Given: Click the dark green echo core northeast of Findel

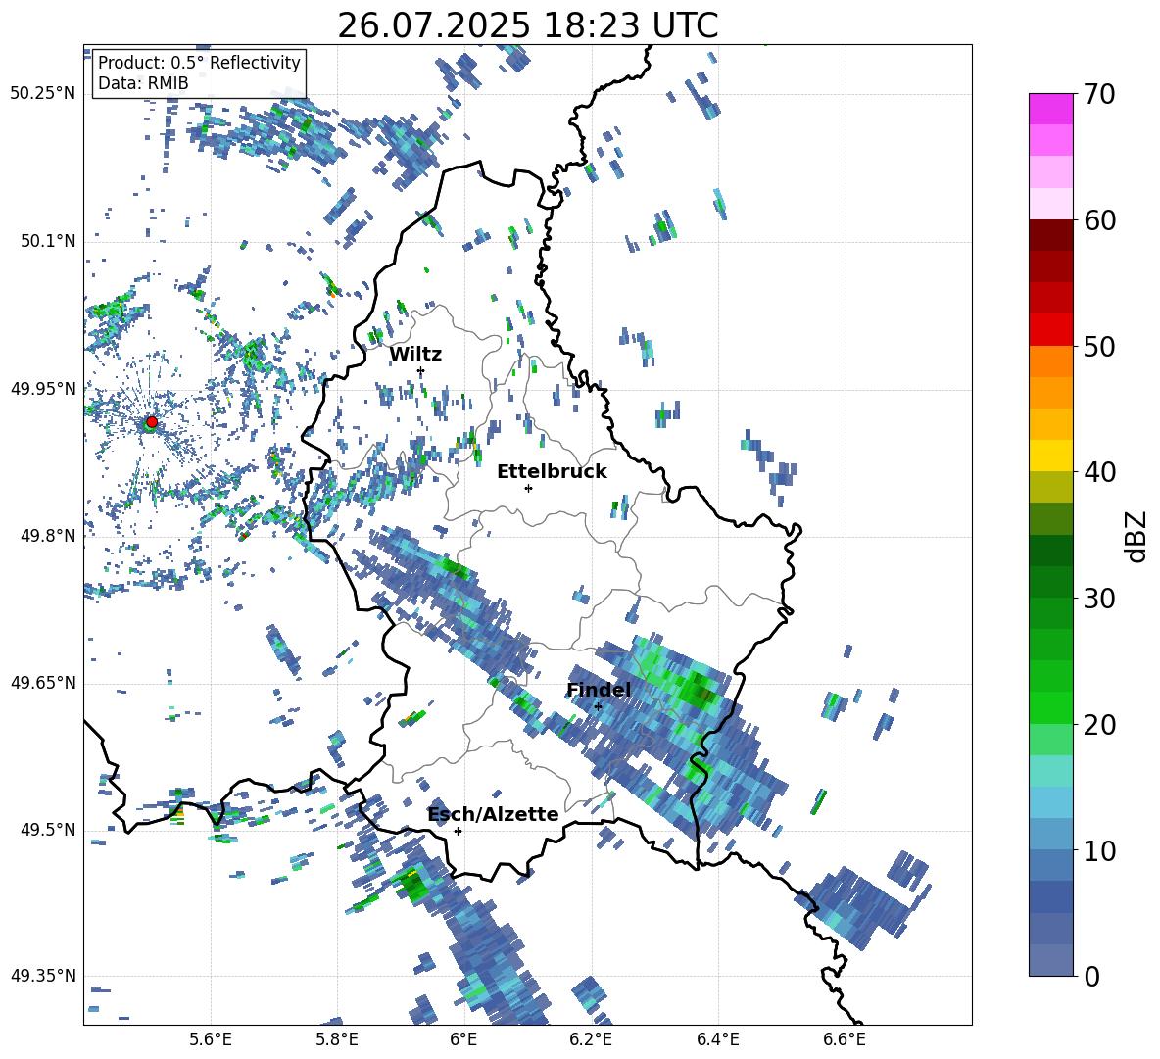Looking at the screenshot, I should [700, 693].
